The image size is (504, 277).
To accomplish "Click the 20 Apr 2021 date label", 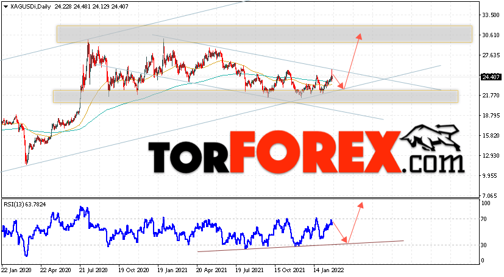I will click(211, 270).
